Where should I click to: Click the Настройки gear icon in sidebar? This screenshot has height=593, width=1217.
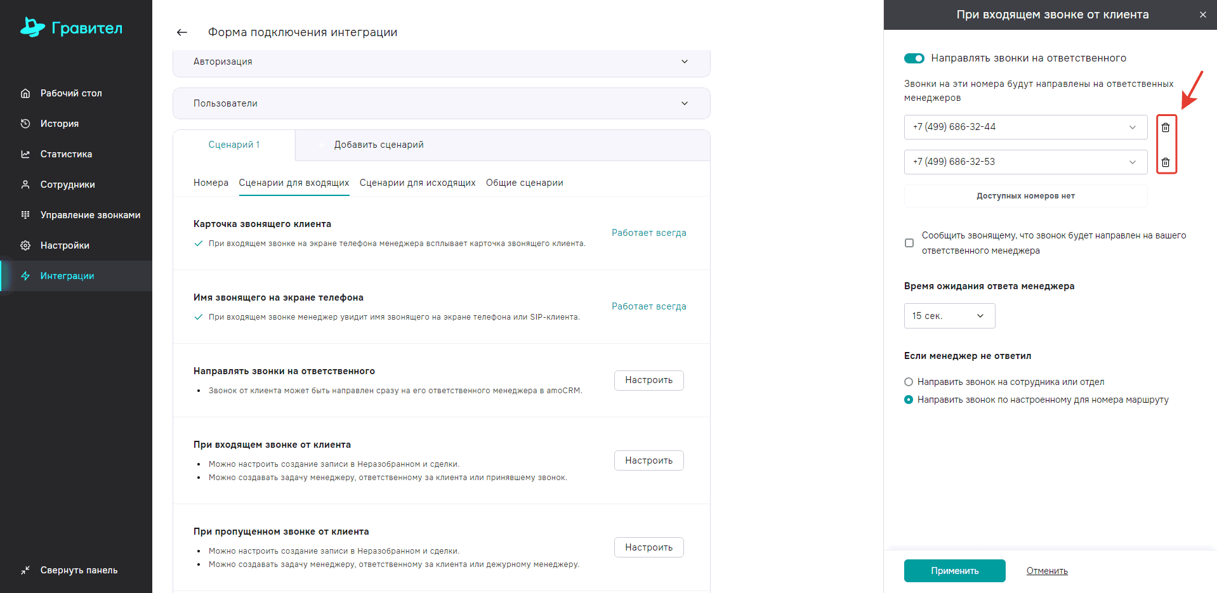(25, 245)
